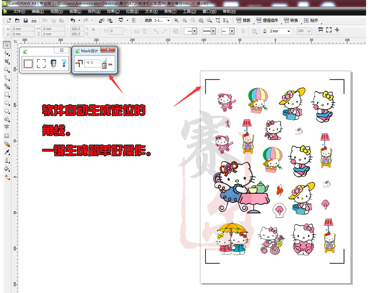Select the Polygon tool in toolbox
Viewport: 368px width, 293px height.
(7, 111)
